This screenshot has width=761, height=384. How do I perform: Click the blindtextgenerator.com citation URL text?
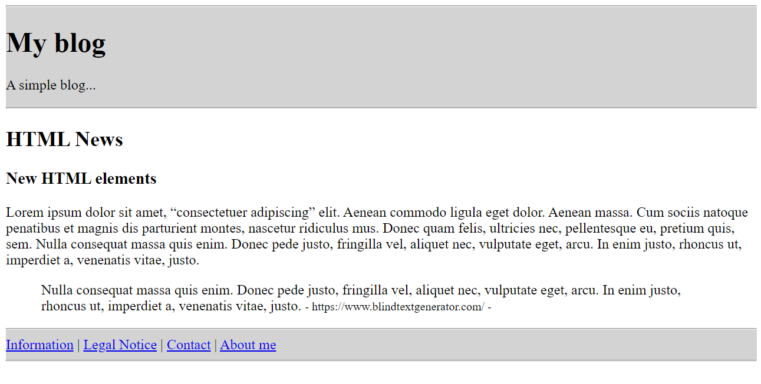[398, 307]
